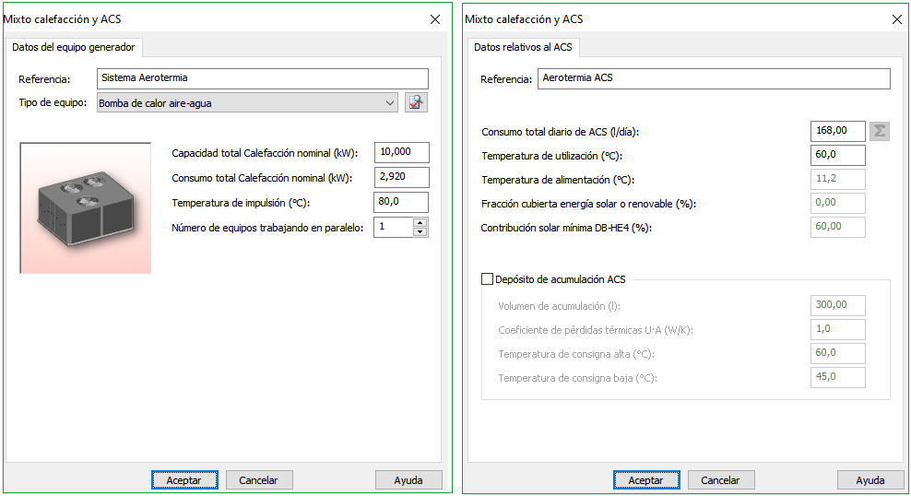
Task: Edit Consumo total diario de ACS field
Action: [838, 131]
